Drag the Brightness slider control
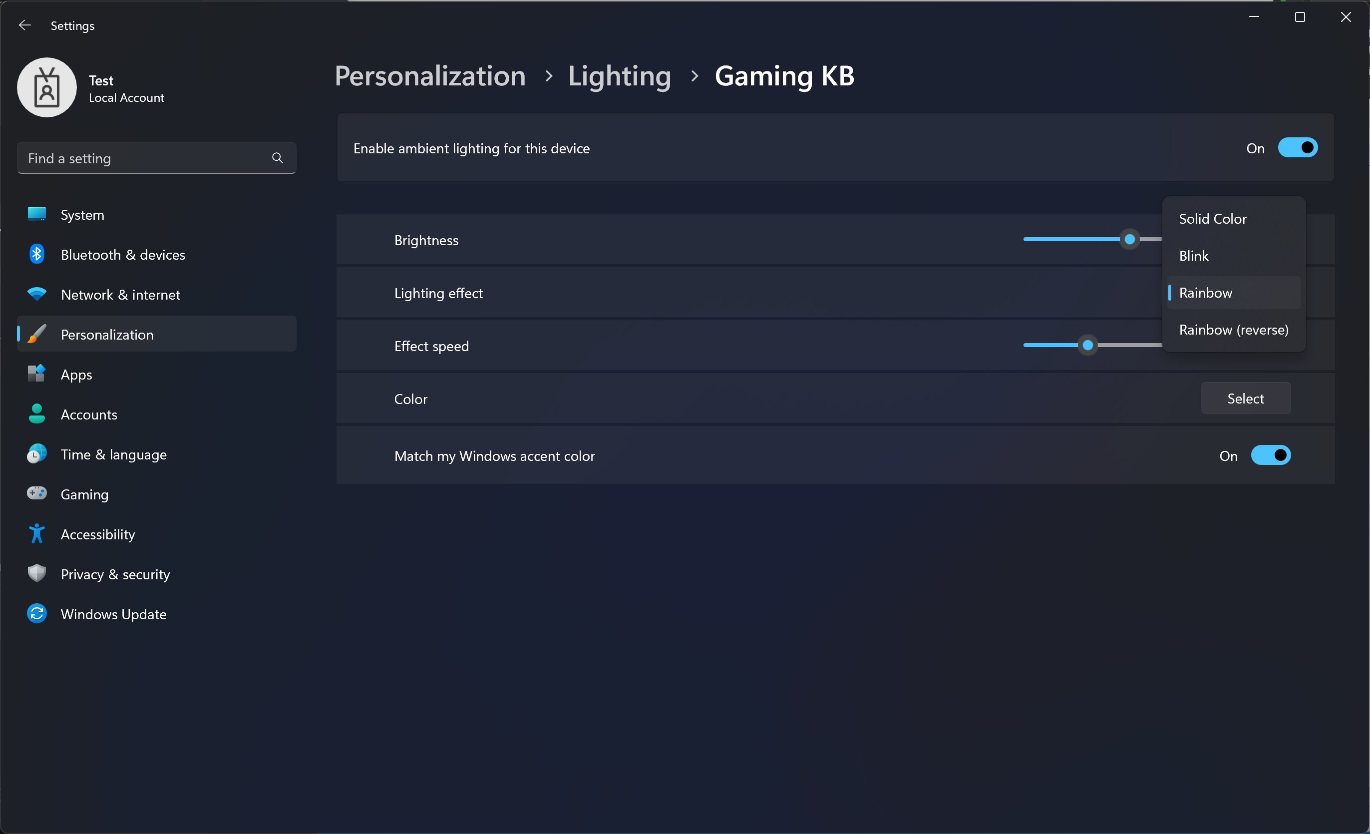 point(1129,240)
